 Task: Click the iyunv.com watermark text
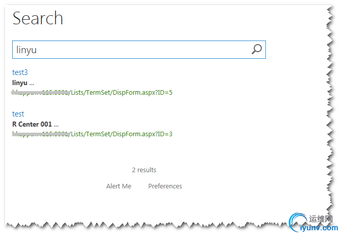(x=319, y=228)
